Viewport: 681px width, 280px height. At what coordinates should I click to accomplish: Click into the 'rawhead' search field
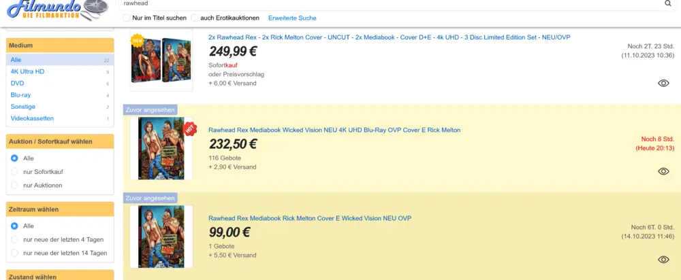tap(388, 3)
